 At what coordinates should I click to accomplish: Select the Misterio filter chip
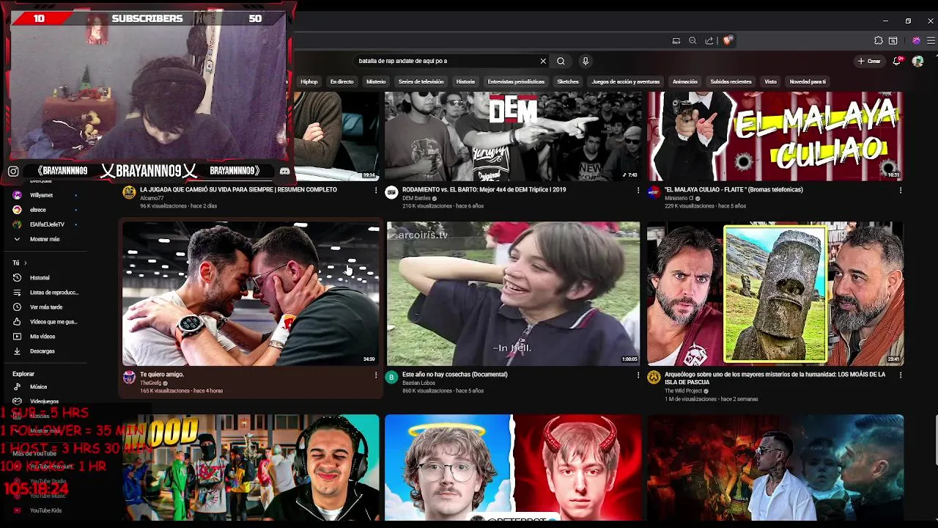tap(376, 81)
